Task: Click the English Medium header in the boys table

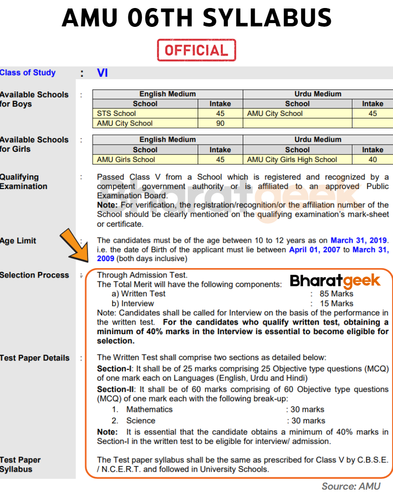Action: [x=168, y=94]
